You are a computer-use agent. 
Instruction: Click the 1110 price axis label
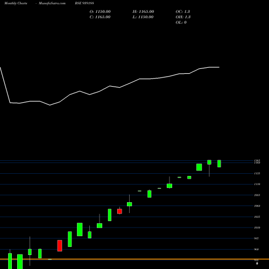(x=257, y=184)
